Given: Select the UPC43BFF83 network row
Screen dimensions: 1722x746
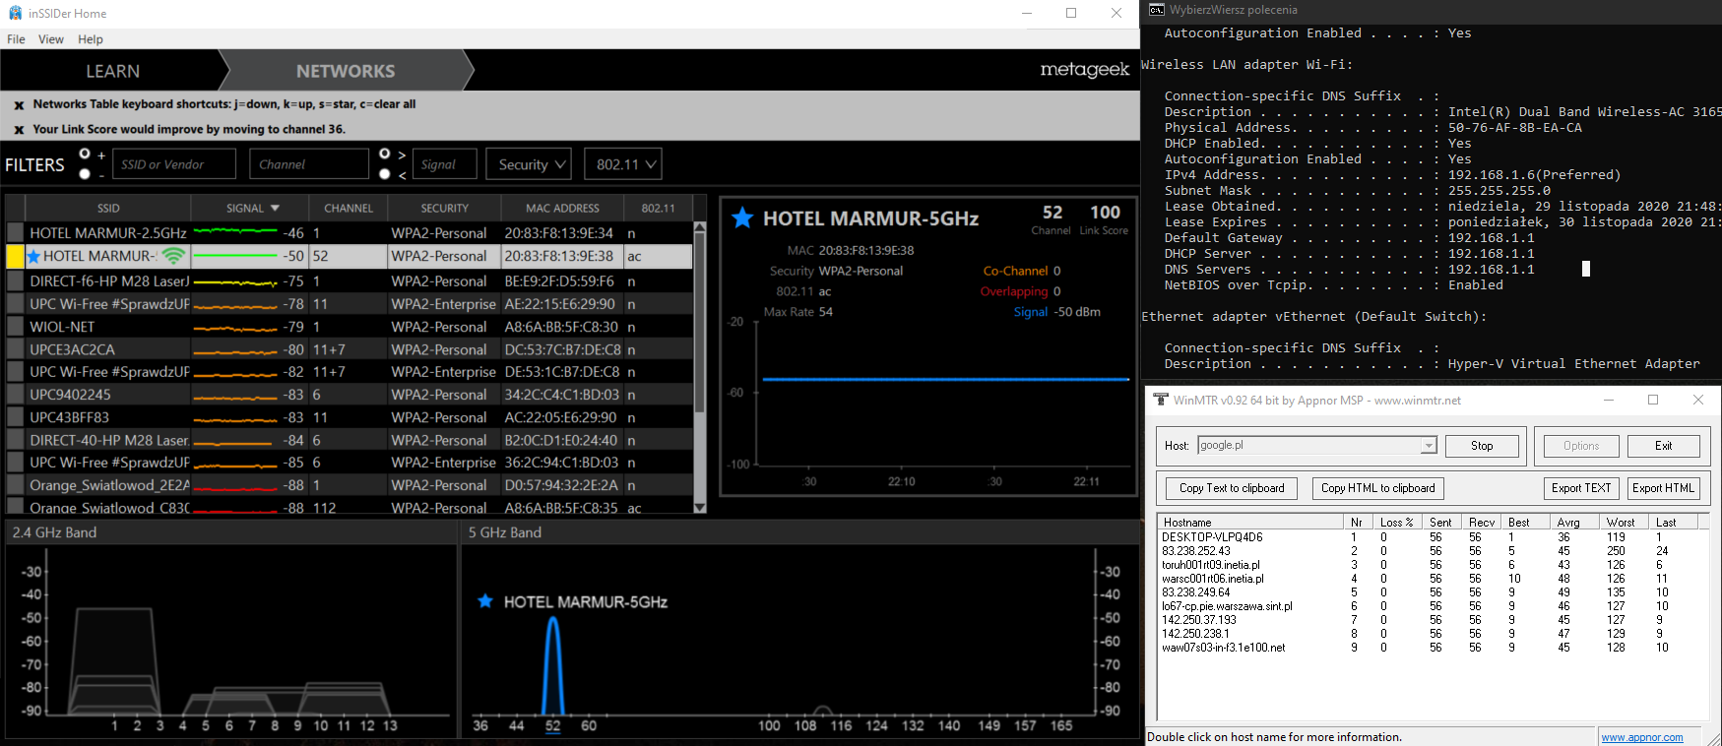Looking at the screenshot, I should tap(350, 417).
